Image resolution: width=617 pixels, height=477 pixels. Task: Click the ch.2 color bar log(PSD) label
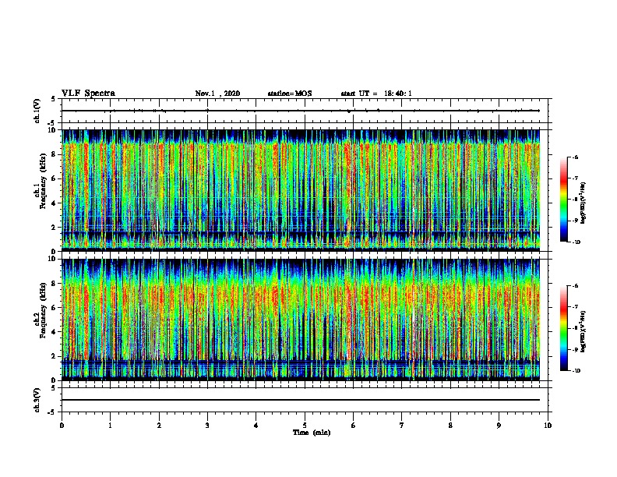(583, 331)
